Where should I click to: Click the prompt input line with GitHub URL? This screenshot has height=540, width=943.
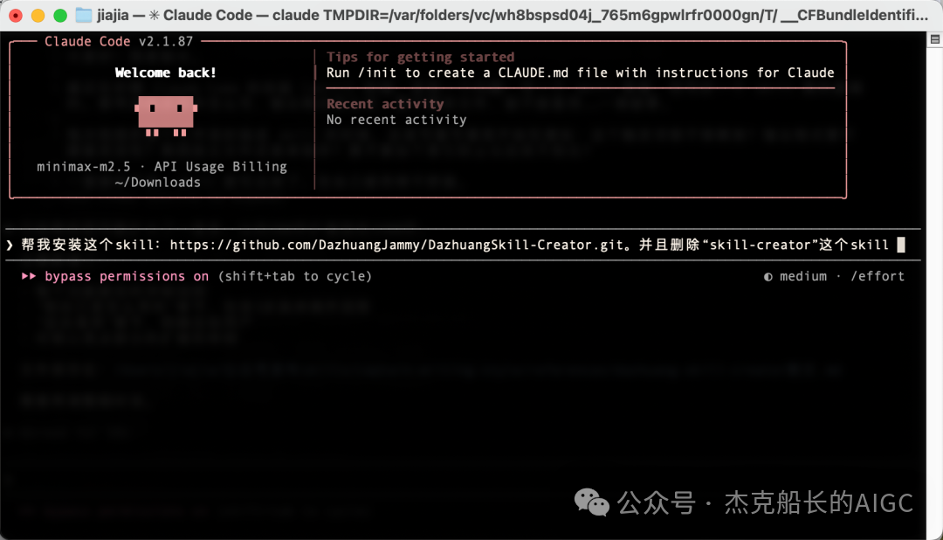click(463, 245)
